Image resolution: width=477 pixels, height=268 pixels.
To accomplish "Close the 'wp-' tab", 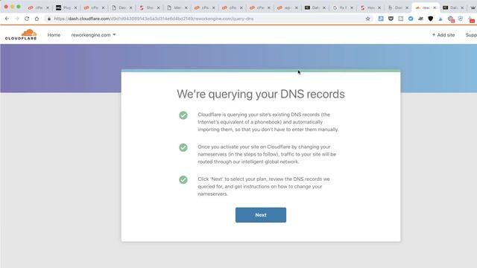I will pos(297,7).
